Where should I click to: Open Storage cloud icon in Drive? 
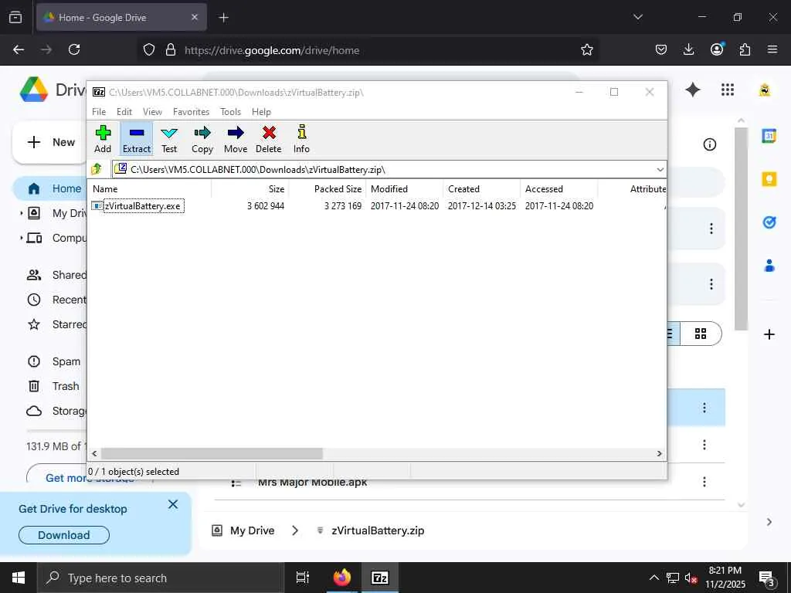pos(34,411)
